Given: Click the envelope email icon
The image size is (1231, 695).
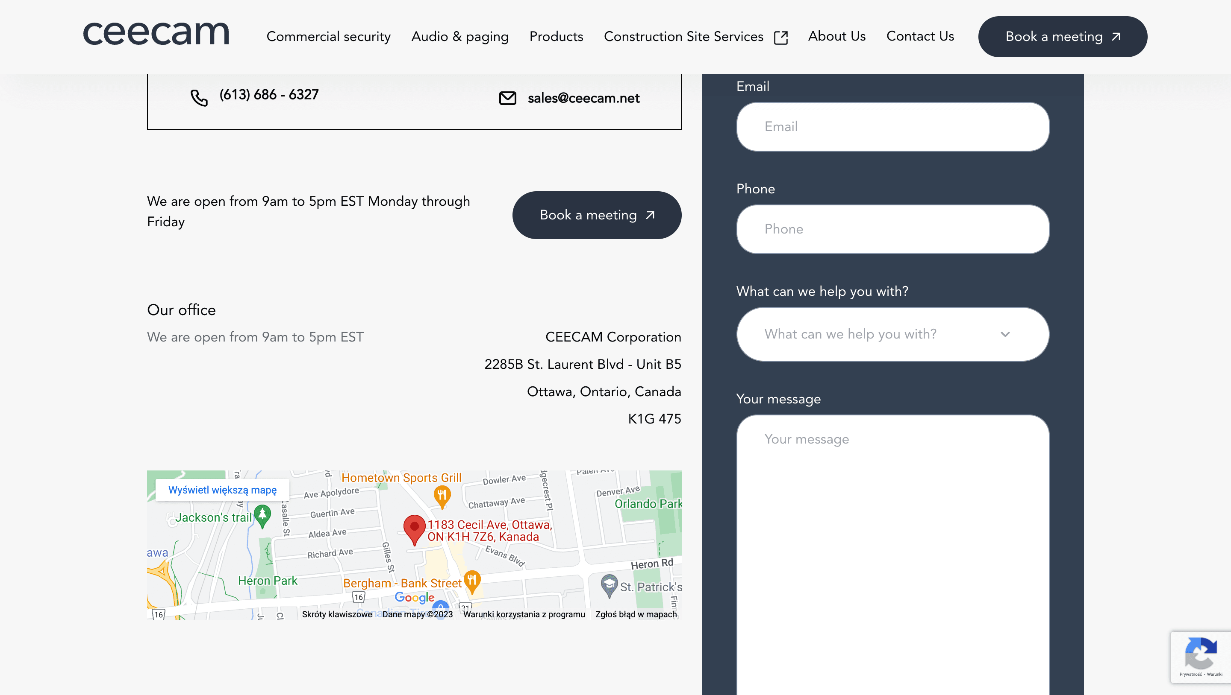Looking at the screenshot, I should tap(507, 98).
